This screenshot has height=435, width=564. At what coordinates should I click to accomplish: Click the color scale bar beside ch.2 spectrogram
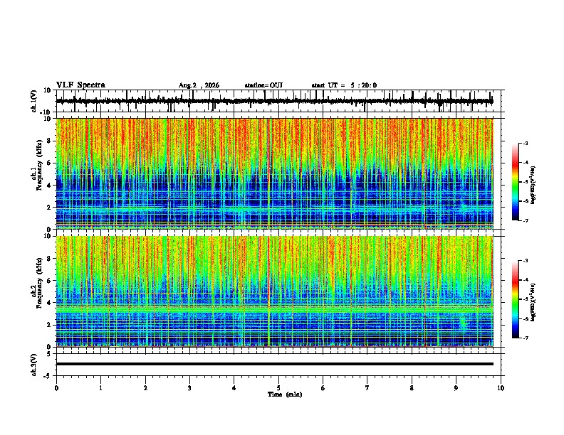515,299
